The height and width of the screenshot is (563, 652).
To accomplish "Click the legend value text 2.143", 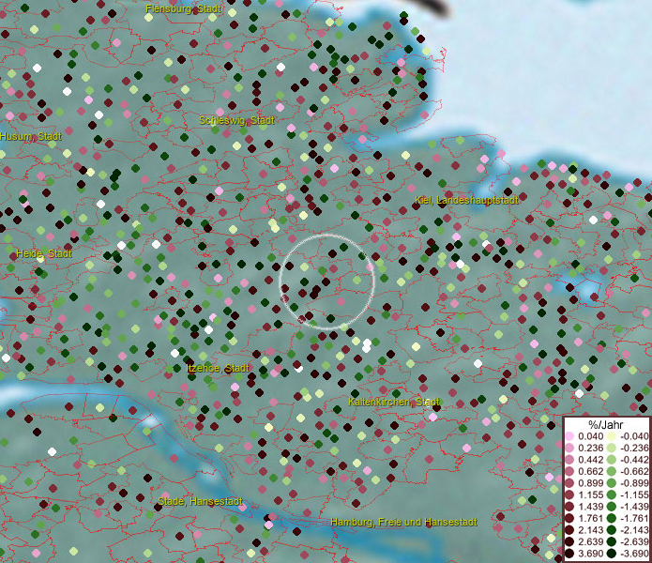I will tap(590, 530).
